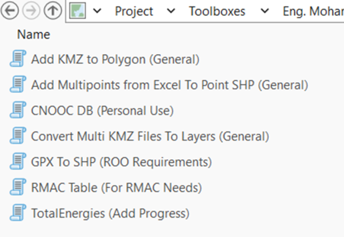Open the Eng. Mohar toolbox breadcrumb

(313, 11)
